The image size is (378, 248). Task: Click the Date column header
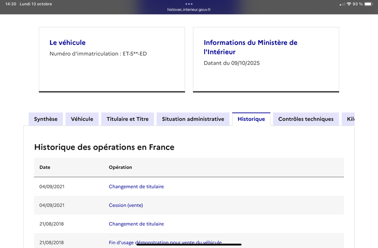click(45, 167)
